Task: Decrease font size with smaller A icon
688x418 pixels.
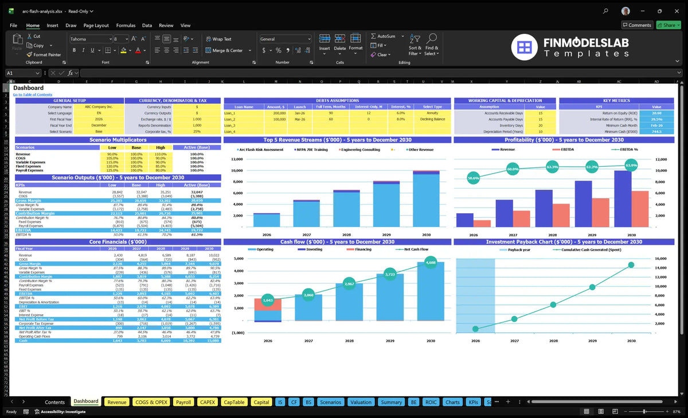Action: [143, 39]
